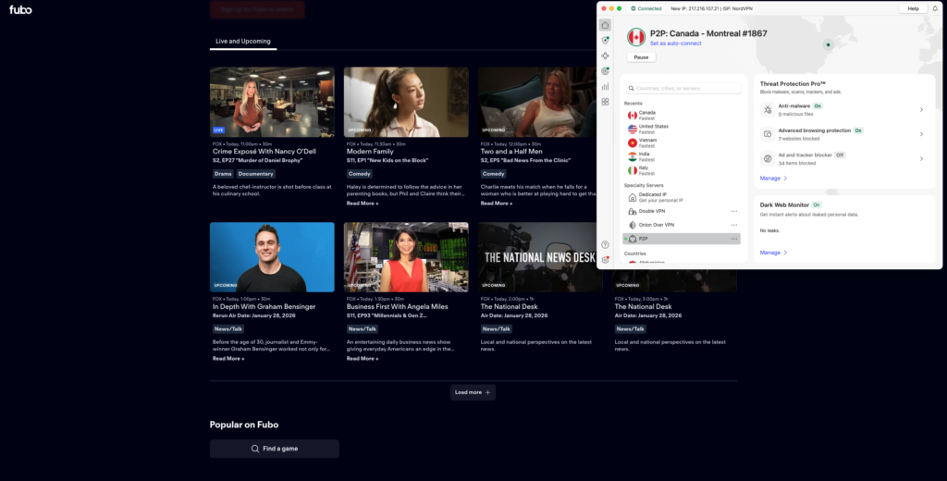
Task: Click the Help button in NordVPN
Action: (x=913, y=8)
